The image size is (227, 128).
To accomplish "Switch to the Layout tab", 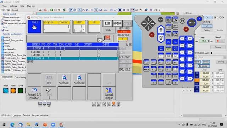I will pyautogui.click(x=15, y=10).
